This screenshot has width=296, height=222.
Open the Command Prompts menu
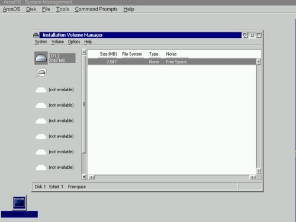pyautogui.click(x=96, y=9)
